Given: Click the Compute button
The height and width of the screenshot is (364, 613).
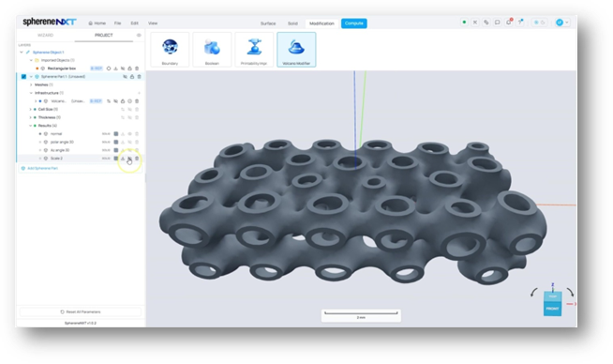Looking at the screenshot, I should (353, 23).
